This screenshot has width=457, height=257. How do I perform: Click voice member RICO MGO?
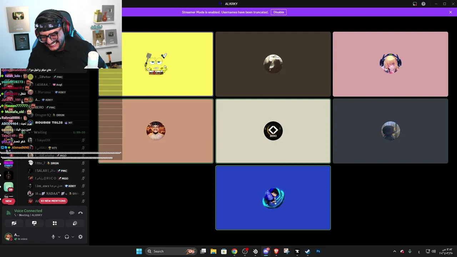57,178
